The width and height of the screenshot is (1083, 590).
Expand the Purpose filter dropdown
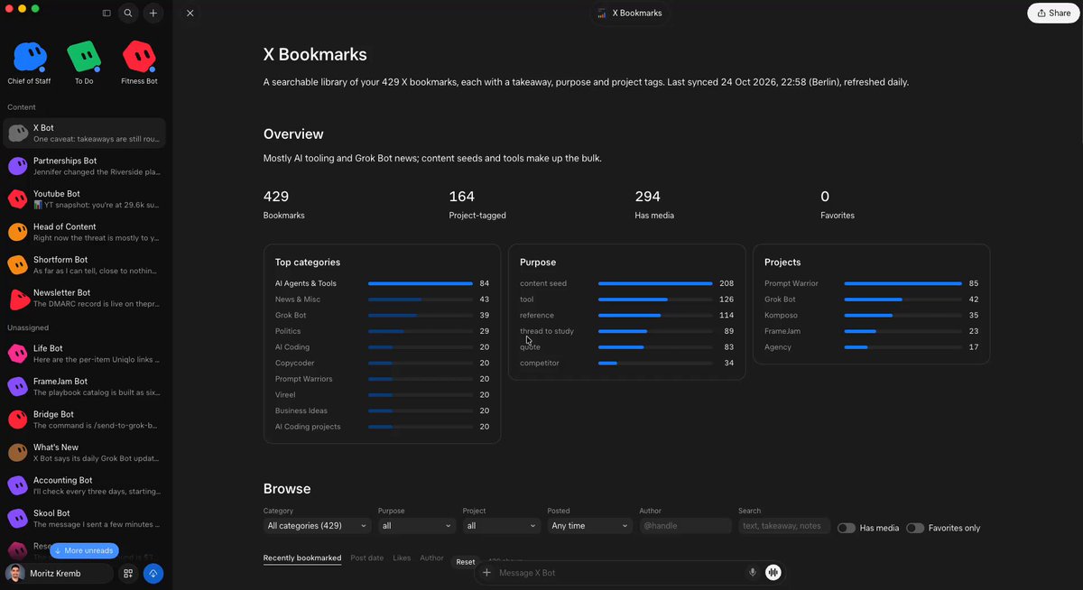(417, 526)
